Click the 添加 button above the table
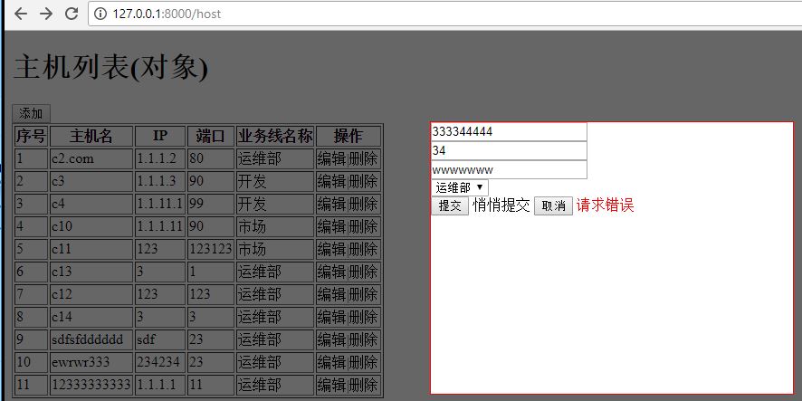The image size is (802, 401). pos(31,113)
